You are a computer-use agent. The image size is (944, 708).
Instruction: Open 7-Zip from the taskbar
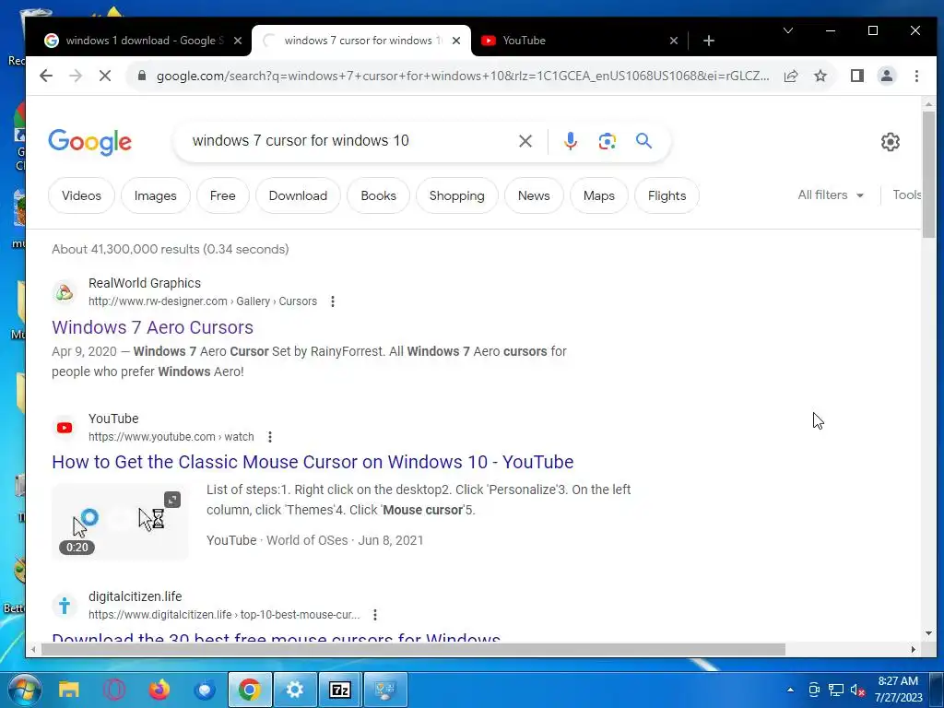[x=340, y=690]
